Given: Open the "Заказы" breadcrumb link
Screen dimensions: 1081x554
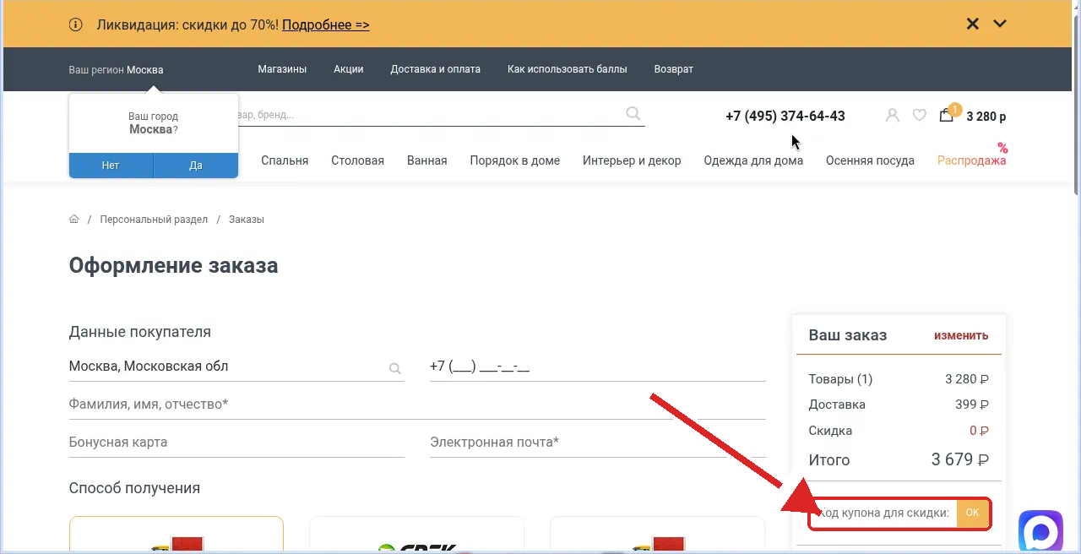Looking at the screenshot, I should point(247,220).
